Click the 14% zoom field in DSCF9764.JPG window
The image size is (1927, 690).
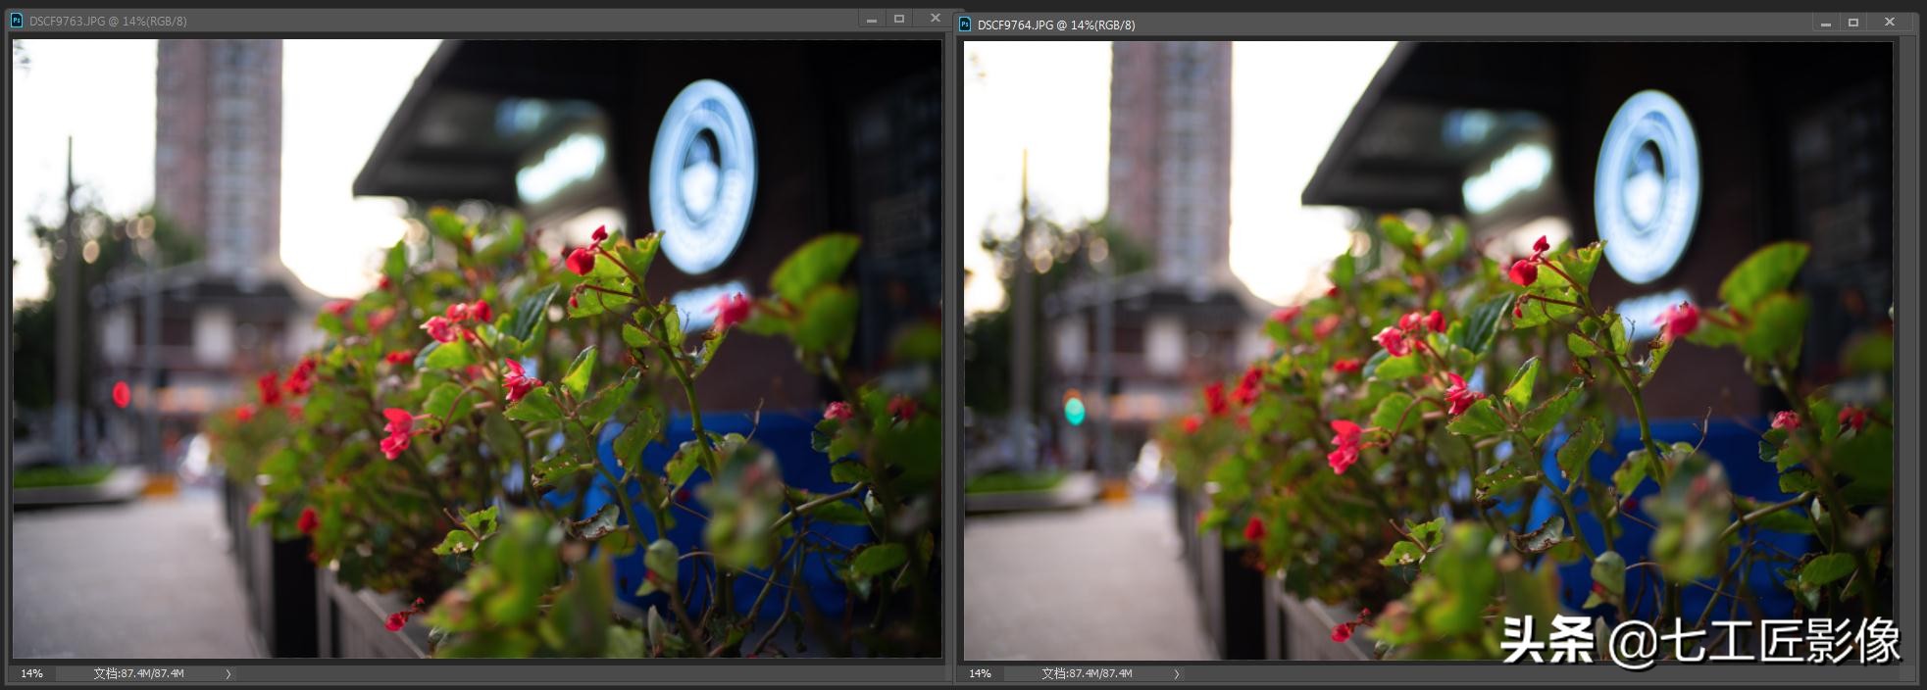[981, 673]
